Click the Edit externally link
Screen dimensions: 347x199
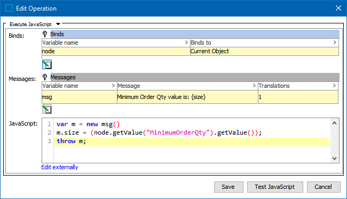click(60, 167)
